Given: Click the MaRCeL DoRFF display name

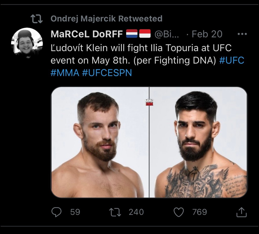Looking at the screenshot, I should coord(87,34).
